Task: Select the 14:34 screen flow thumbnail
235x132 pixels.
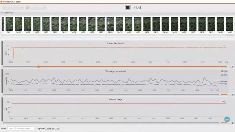Action: click(165, 24)
